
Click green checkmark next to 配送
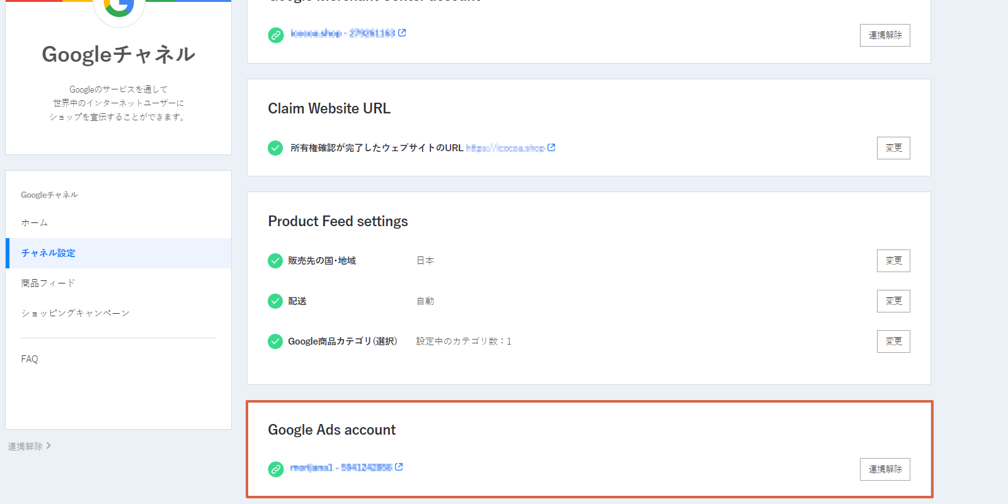(275, 301)
